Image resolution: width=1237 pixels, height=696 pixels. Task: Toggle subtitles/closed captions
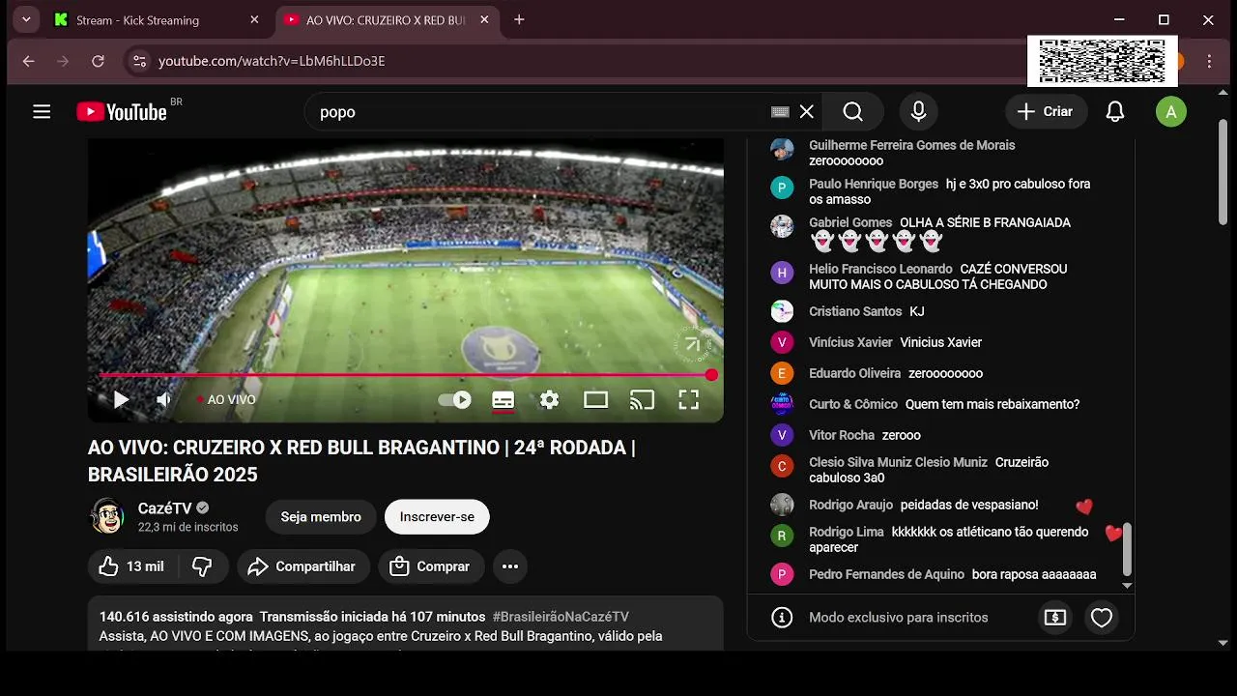click(503, 399)
